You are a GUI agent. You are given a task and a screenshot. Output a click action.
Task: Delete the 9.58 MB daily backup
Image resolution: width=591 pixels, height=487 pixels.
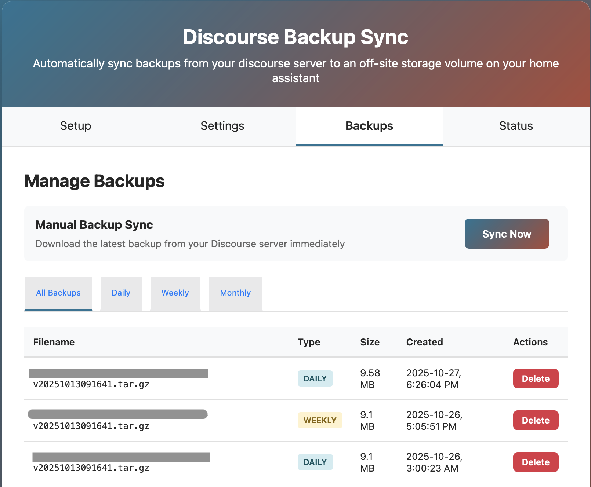pyautogui.click(x=536, y=378)
